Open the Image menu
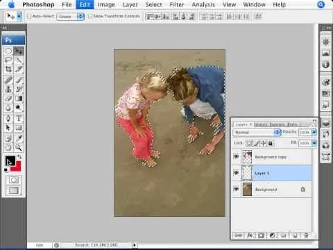Viewport: 333px width, 250px height. (106, 5)
